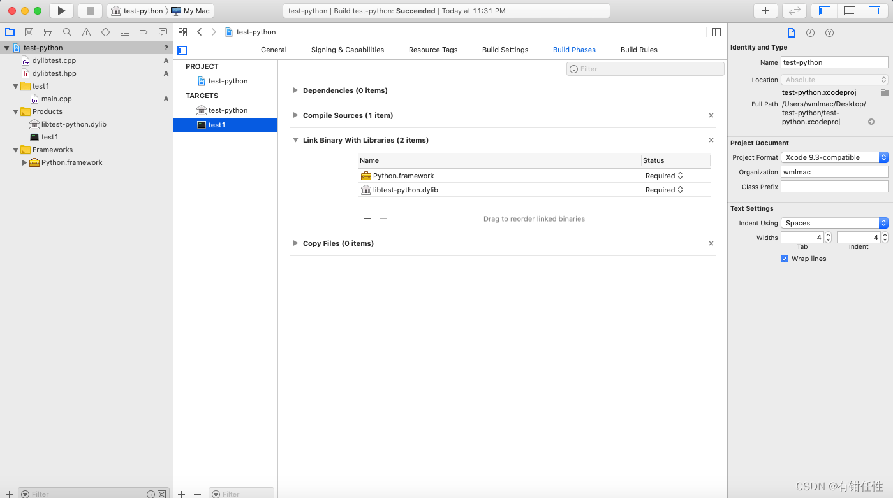Expand Python.framework in the navigator
The width and height of the screenshot is (893, 498).
click(25, 162)
